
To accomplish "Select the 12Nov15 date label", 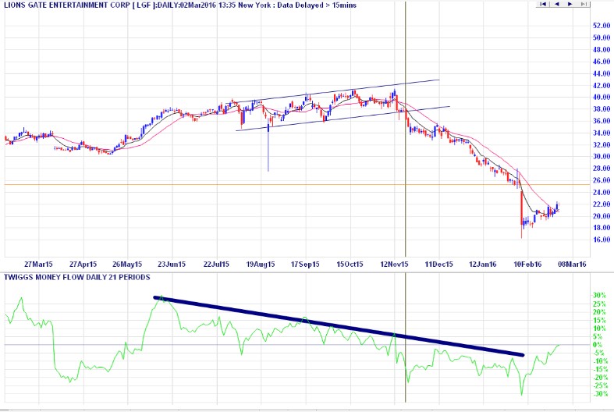I will 394,265.
